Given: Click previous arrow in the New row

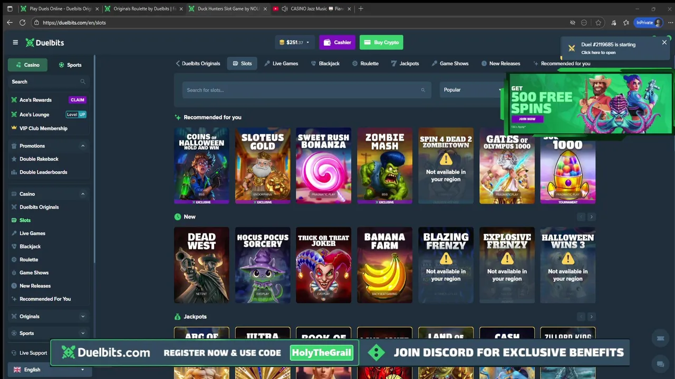Looking at the screenshot, I should 581,217.
